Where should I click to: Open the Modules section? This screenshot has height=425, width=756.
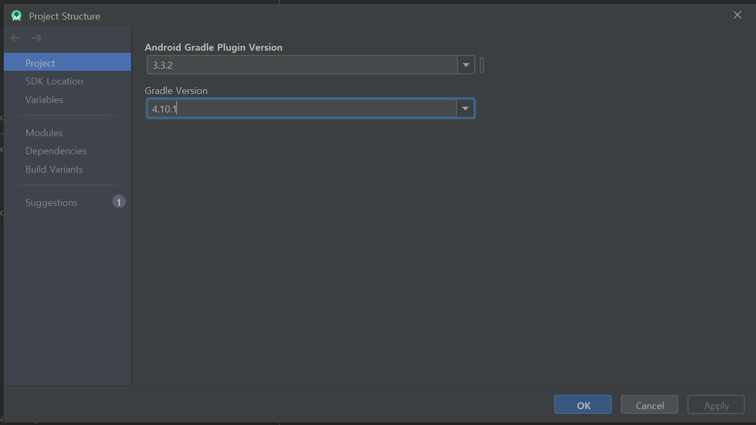pyautogui.click(x=44, y=133)
